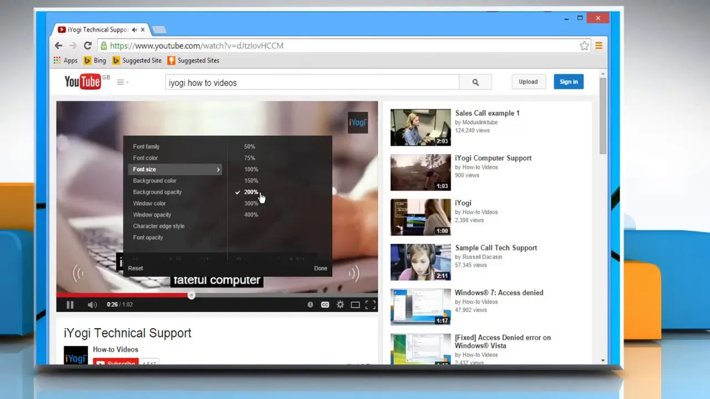Viewport: 710px width, 399px height.
Task: Seek on the grey unplayed progress bar
Action: coord(285,295)
